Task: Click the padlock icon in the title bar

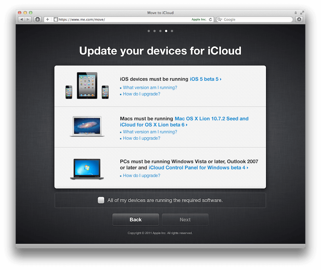Action: 296,13
